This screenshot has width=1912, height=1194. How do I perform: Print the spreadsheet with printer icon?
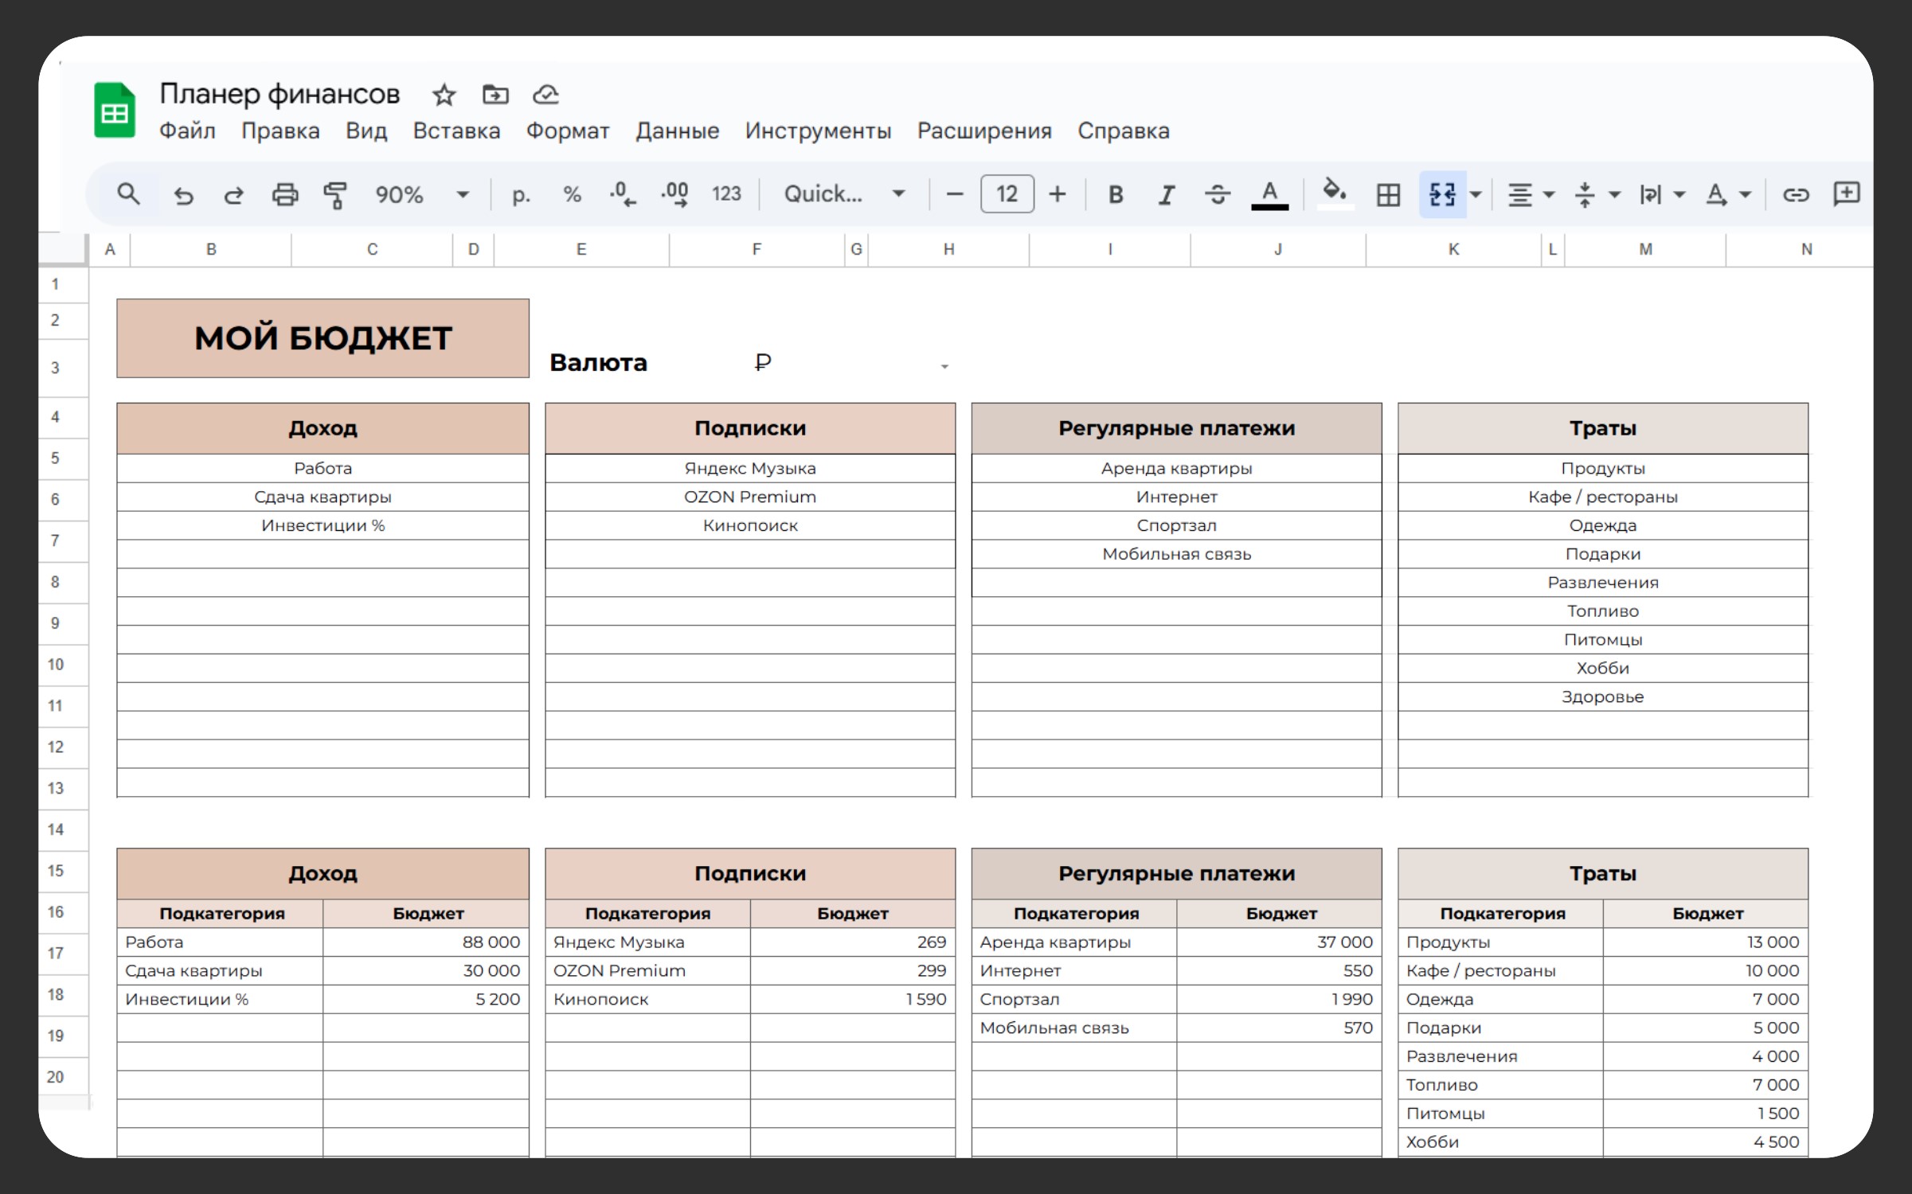(x=285, y=195)
